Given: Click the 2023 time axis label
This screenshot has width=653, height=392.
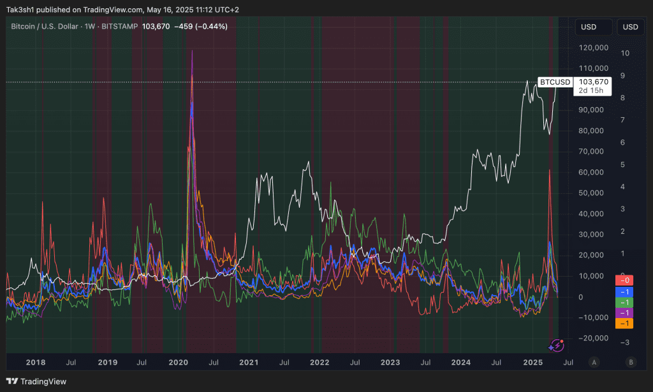Looking at the screenshot, I should pyautogui.click(x=390, y=363).
